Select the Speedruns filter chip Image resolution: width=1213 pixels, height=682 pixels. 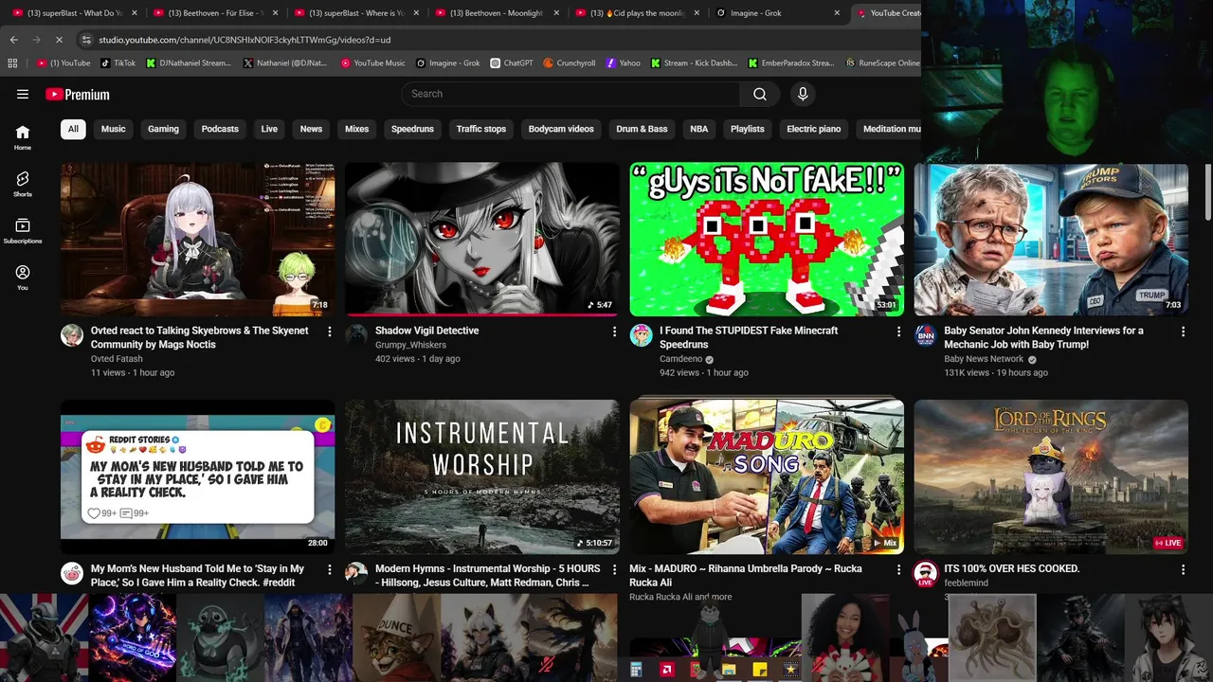[412, 129]
